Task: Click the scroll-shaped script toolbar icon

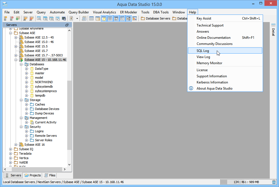Action: tap(84, 18)
